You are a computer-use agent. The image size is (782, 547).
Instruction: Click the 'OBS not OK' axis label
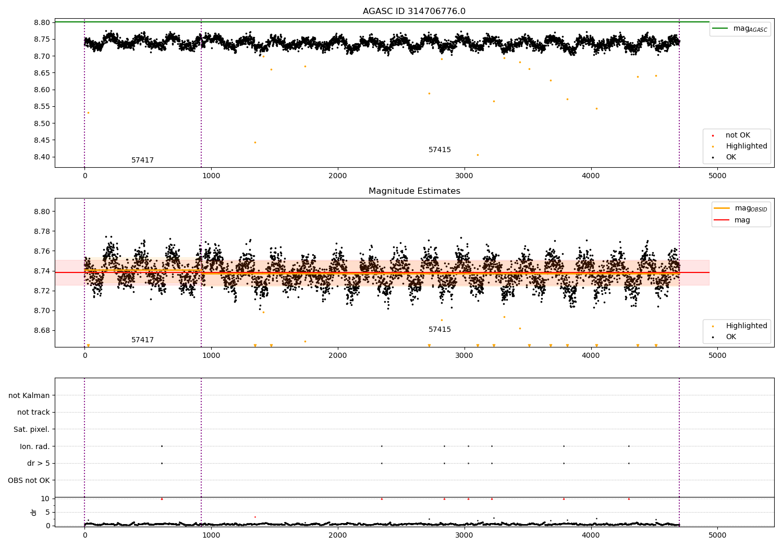tap(29, 480)
